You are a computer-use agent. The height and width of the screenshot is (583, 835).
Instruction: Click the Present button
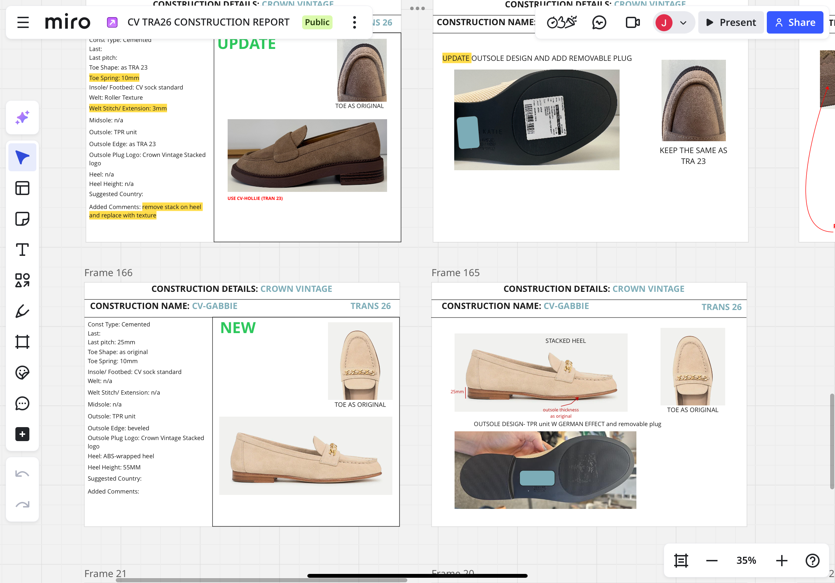click(731, 22)
